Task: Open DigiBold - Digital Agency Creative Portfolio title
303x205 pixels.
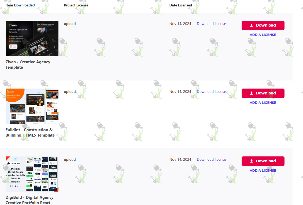Action: [29, 200]
